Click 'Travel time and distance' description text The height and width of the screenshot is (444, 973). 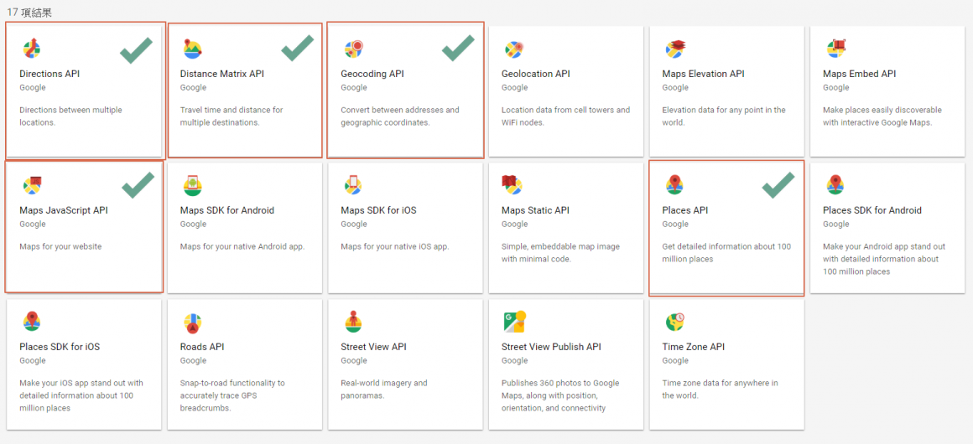232,116
